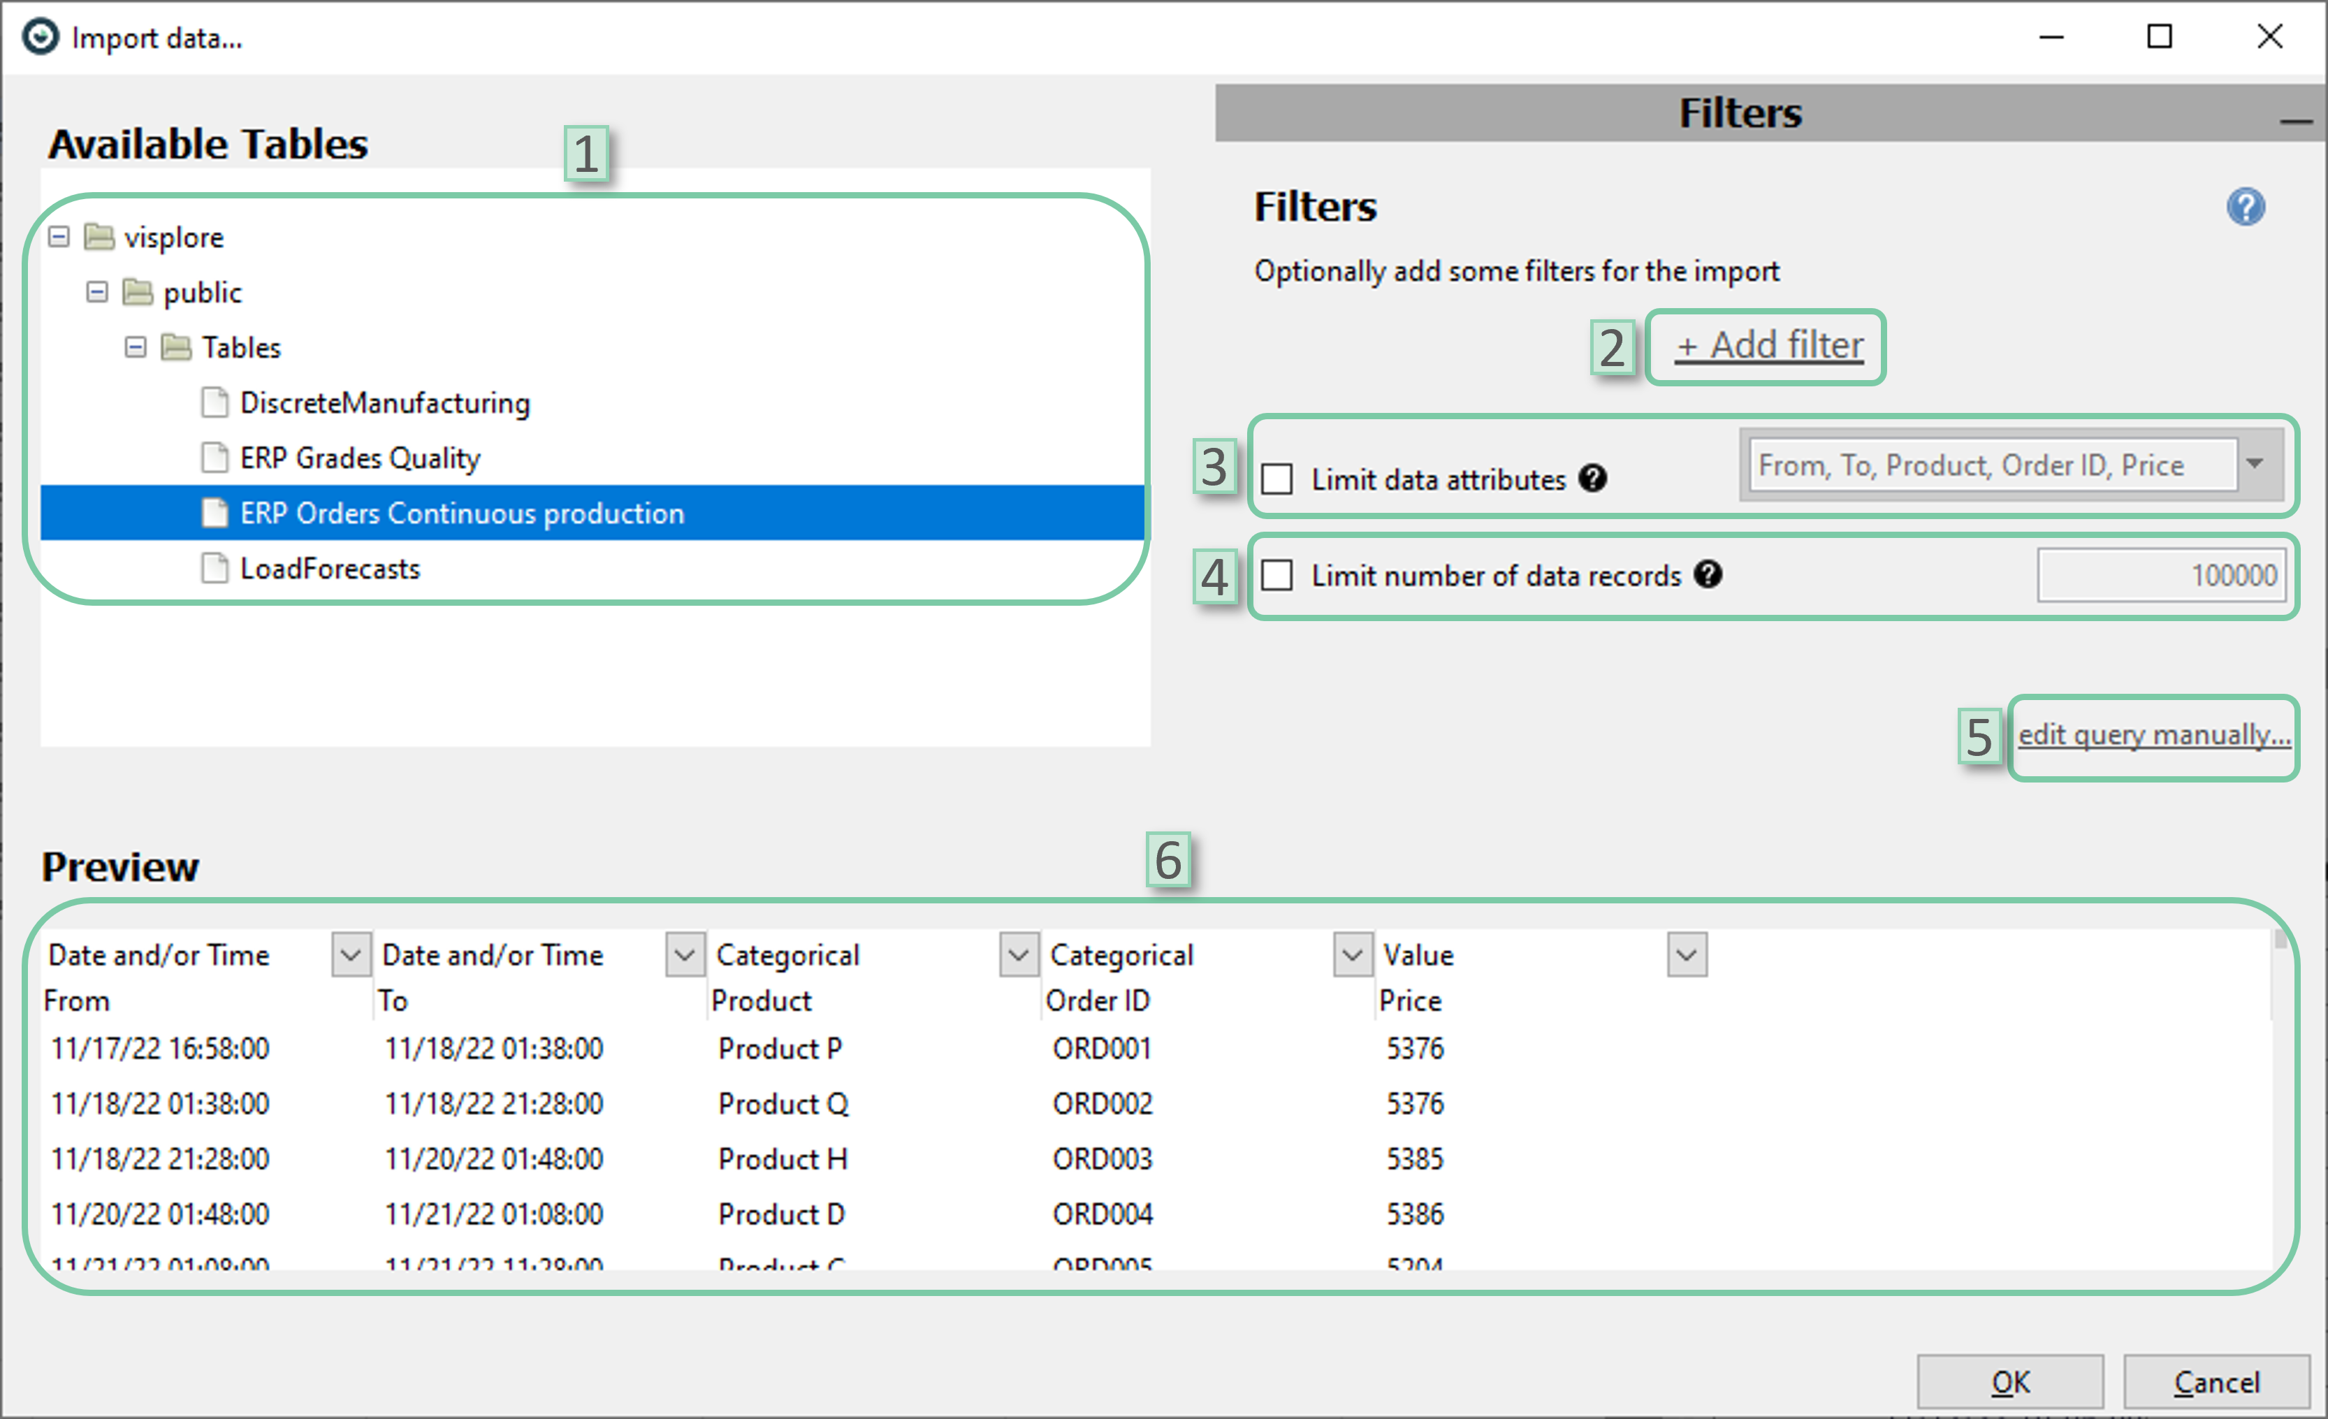Open type dropdown for Price column
Image resolution: width=2328 pixels, height=1419 pixels.
1687,954
